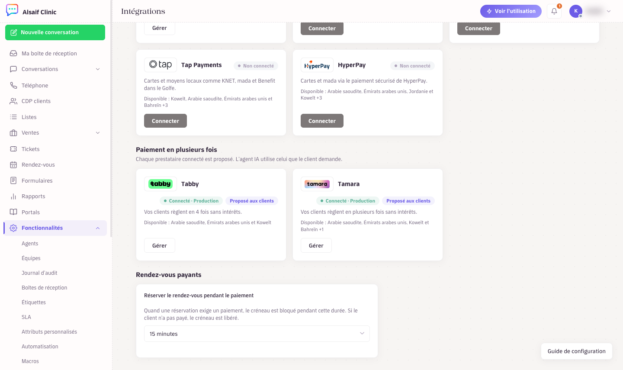Screen dimensions: 623x370
Task: Open Journal d'audit page
Action: click(39, 273)
